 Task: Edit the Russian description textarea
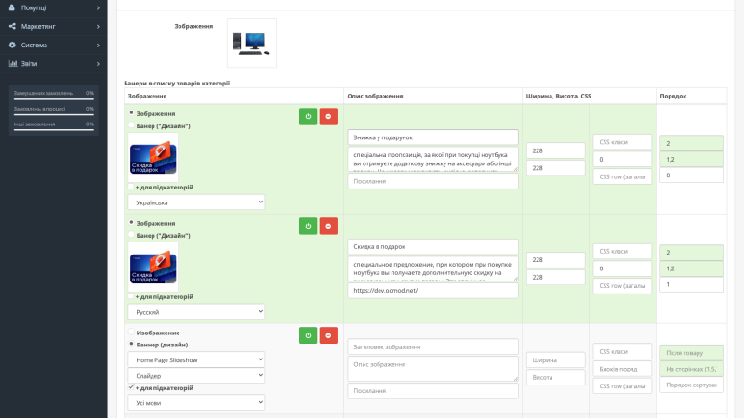click(x=432, y=268)
